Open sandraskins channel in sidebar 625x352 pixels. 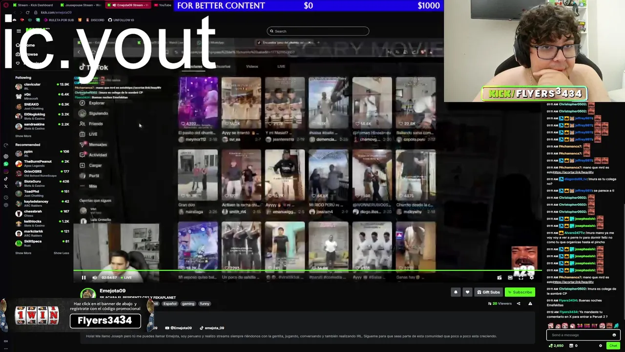click(42, 126)
